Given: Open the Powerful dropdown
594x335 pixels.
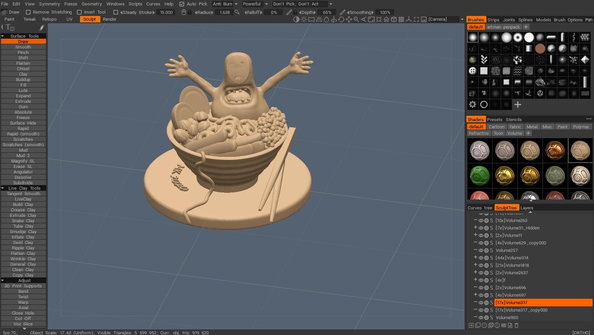Looking at the screenshot, I should pos(255,4).
